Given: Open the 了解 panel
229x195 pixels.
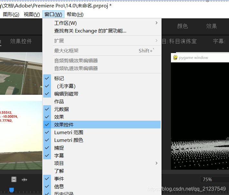Looking at the screenshot, I should point(102,171).
